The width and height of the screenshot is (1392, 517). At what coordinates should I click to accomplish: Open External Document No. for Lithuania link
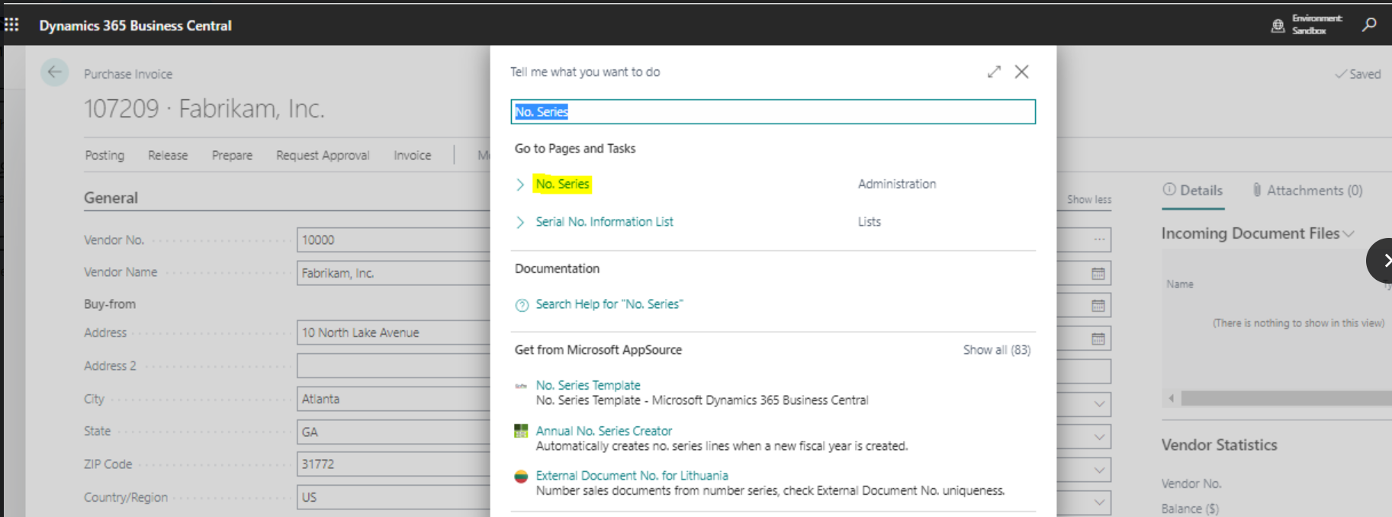click(x=632, y=476)
